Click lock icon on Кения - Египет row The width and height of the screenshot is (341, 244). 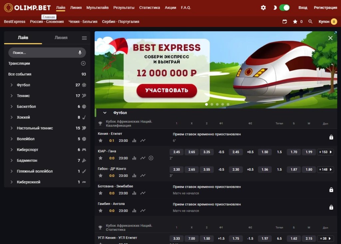(331, 137)
